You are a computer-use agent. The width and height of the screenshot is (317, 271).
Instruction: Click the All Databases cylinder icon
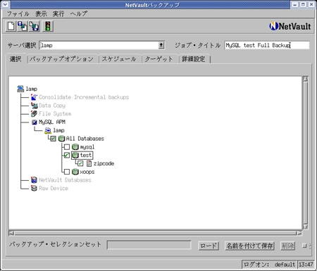point(61,139)
